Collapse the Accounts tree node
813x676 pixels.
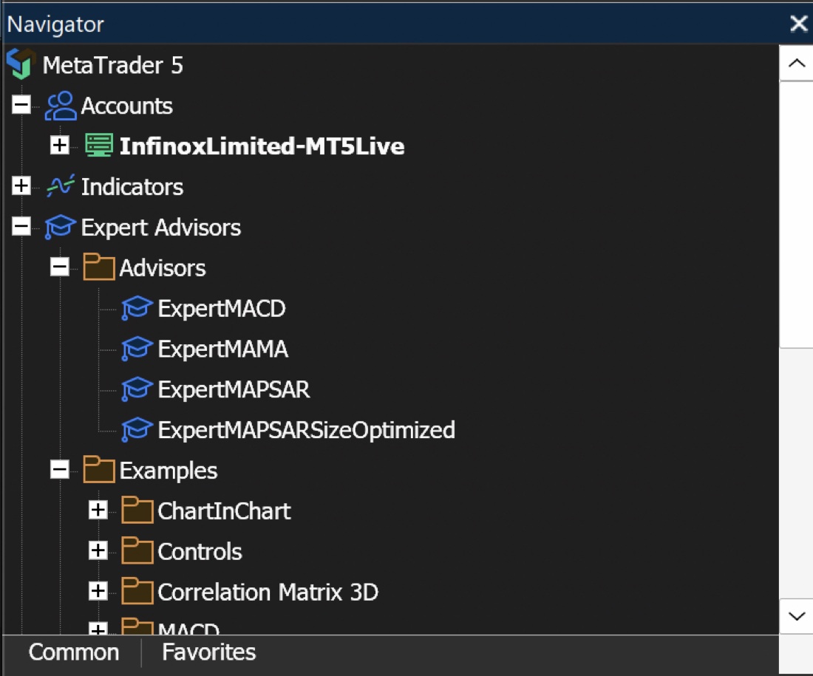pyautogui.click(x=21, y=105)
